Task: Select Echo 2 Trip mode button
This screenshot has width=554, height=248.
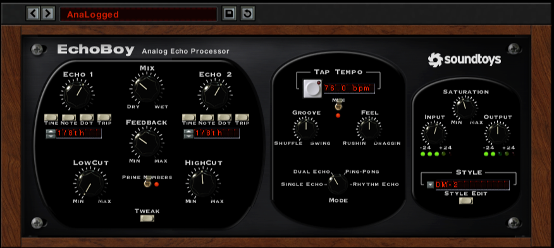Action: [242, 117]
